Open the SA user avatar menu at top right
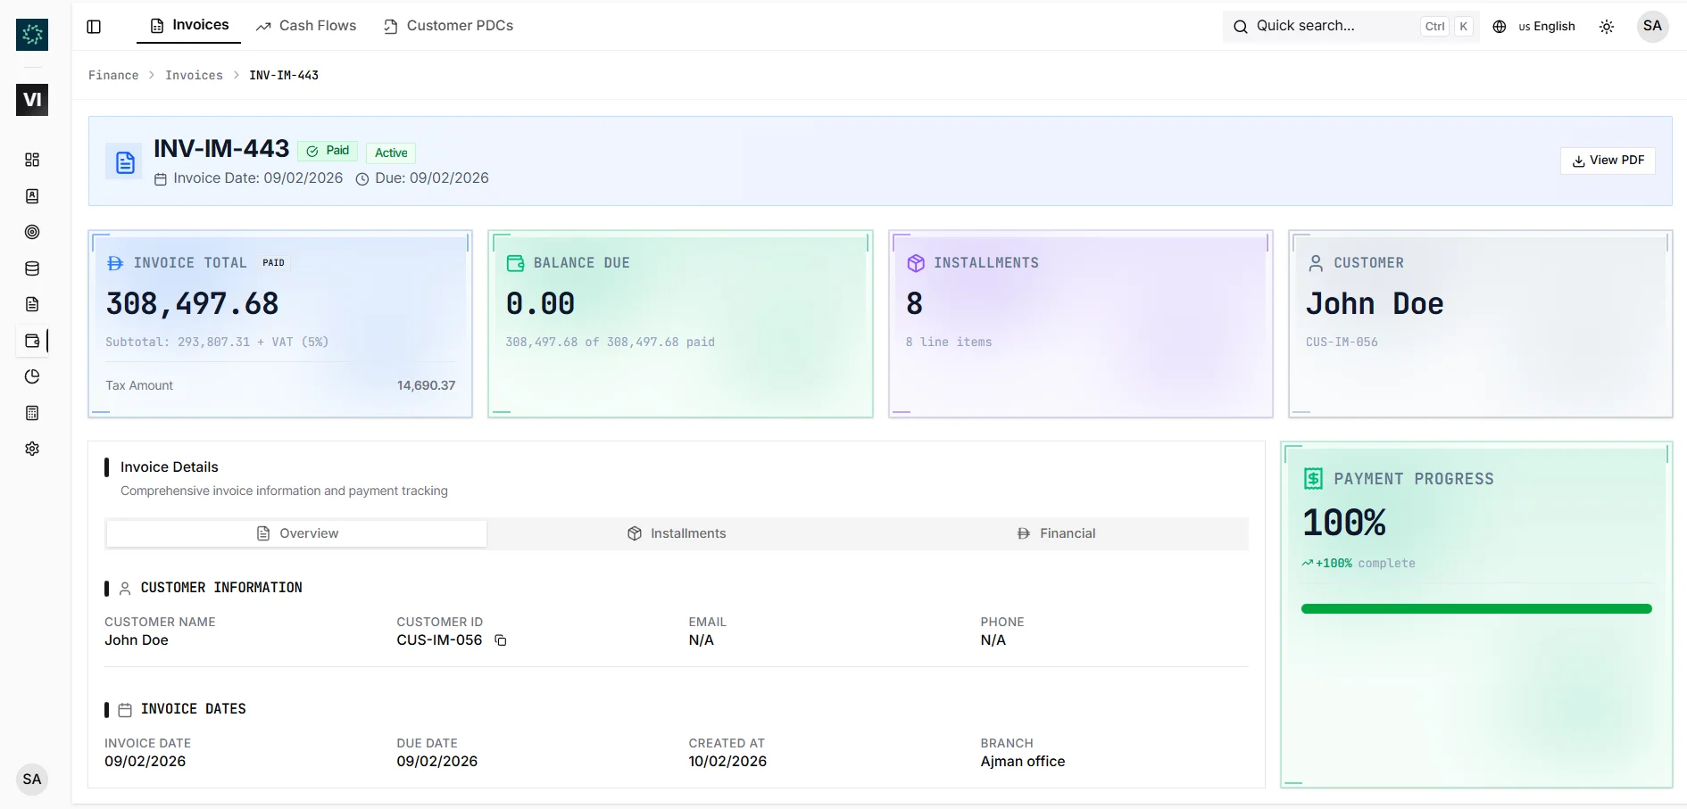This screenshot has width=1687, height=809. pyautogui.click(x=1652, y=26)
